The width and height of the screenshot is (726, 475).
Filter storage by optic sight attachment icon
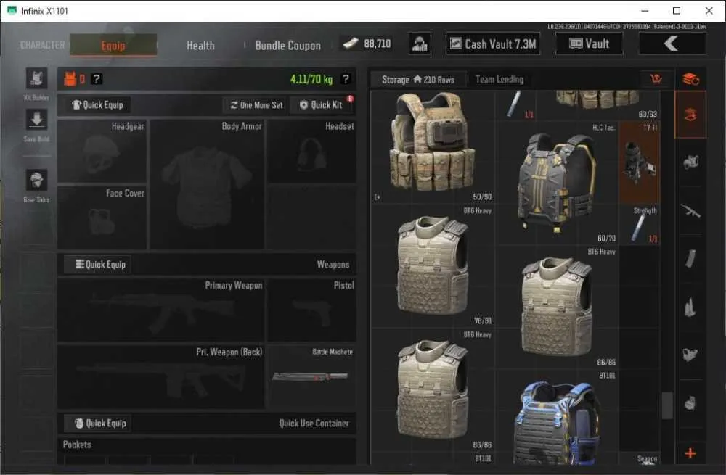click(690, 355)
